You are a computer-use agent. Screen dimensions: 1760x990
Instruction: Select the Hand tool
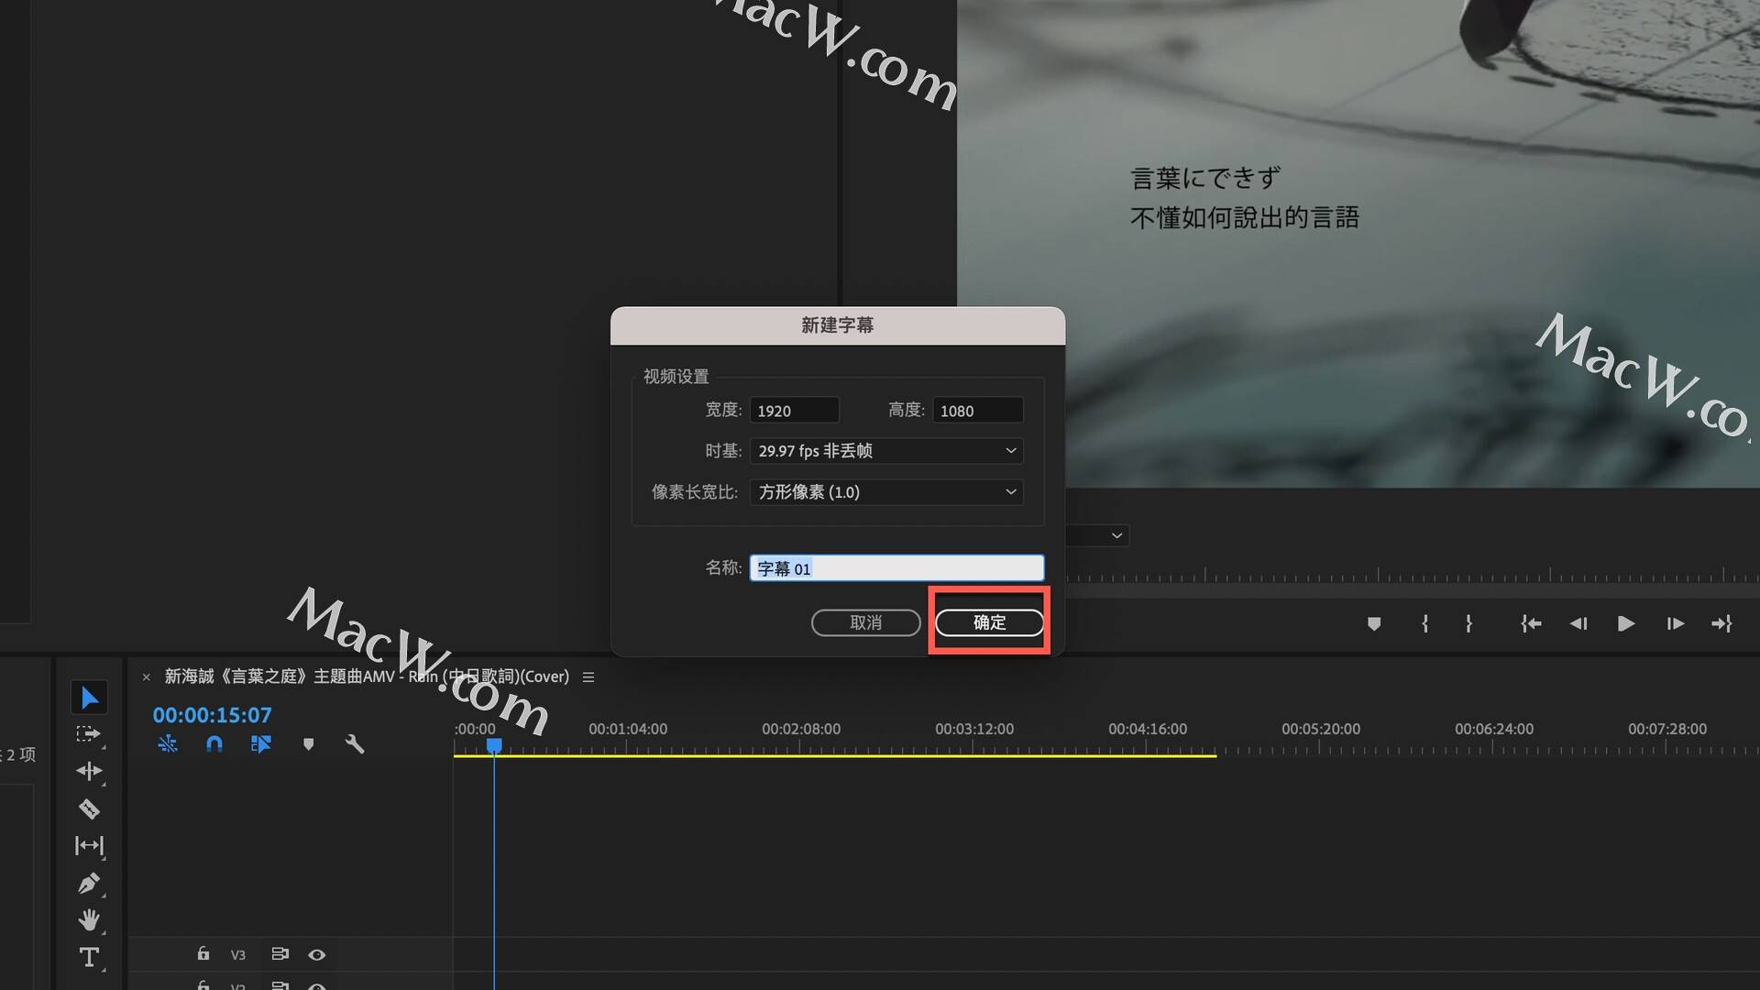click(x=89, y=919)
